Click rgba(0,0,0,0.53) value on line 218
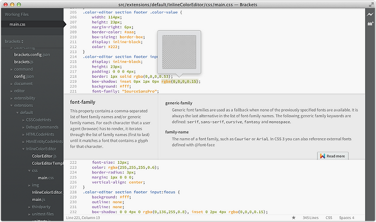This screenshot has width=376, height=222. tap(152, 76)
